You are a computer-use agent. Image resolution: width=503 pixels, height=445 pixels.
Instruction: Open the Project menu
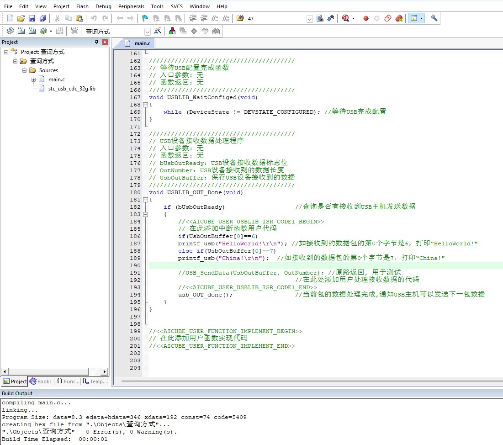[61, 6]
